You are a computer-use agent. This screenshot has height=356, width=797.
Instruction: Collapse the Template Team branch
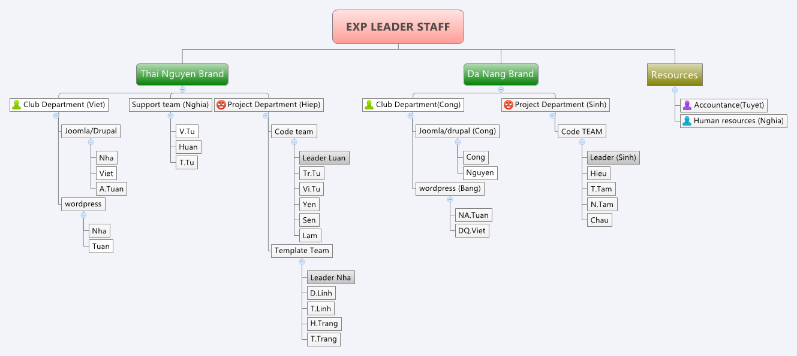pos(302,262)
